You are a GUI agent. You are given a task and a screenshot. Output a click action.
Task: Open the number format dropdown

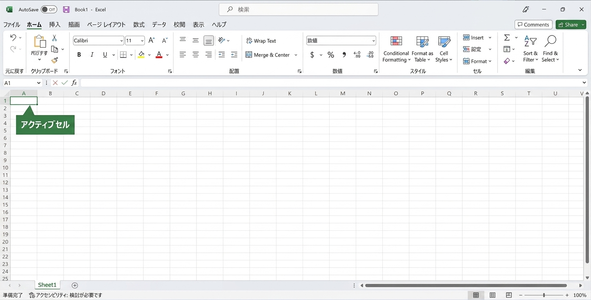tap(374, 41)
